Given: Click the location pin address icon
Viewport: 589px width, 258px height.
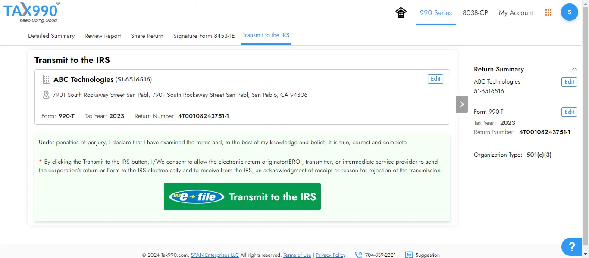Looking at the screenshot, I should click(46, 95).
